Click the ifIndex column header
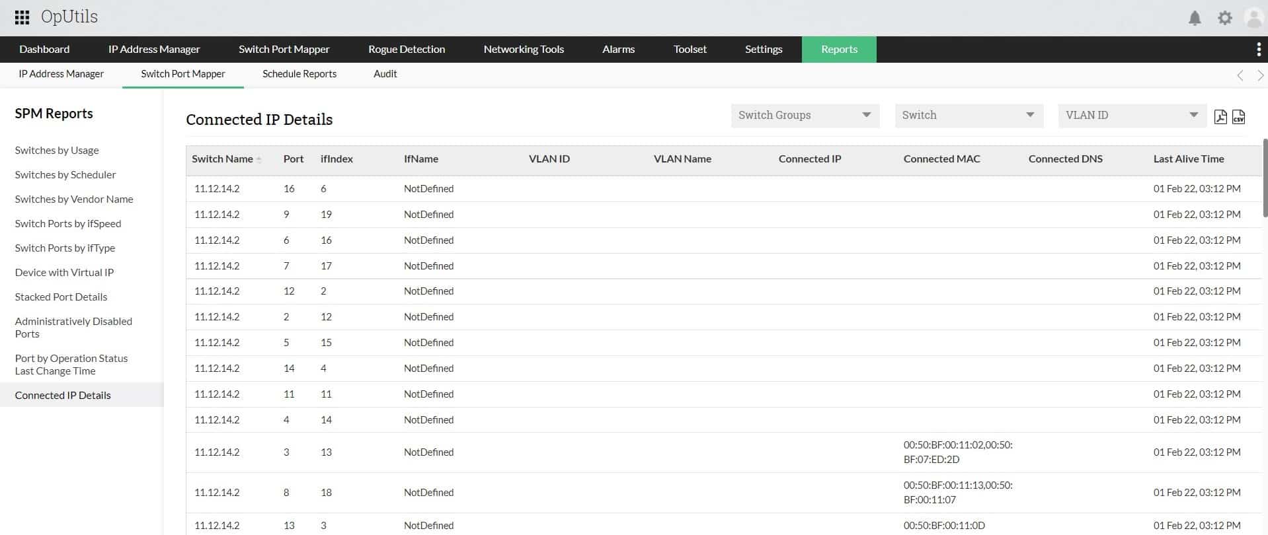This screenshot has height=535, width=1268. pyautogui.click(x=337, y=159)
